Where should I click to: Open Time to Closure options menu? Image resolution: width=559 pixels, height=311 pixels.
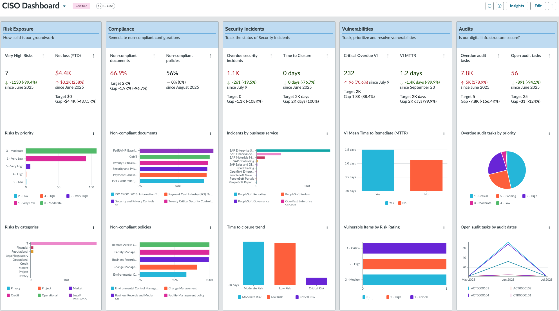(x=327, y=56)
